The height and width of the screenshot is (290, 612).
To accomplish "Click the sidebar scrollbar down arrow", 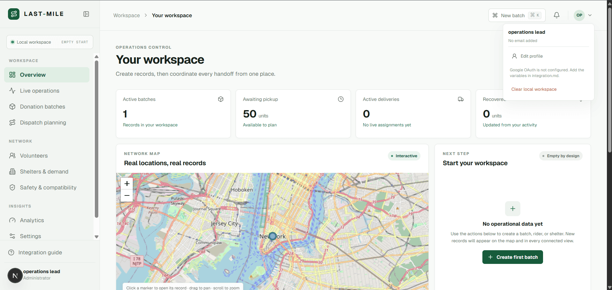I will pos(96,237).
